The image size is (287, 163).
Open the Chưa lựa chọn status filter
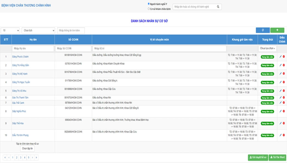click(x=268, y=49)
